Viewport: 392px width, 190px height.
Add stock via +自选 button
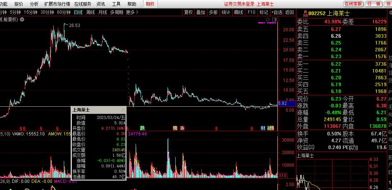click(x=277, y=12)
